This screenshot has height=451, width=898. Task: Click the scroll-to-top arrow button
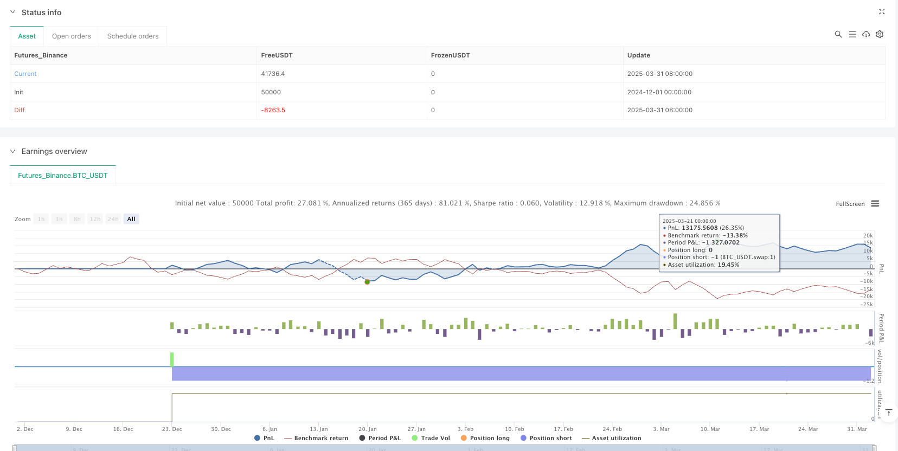[x=888, y=413]
